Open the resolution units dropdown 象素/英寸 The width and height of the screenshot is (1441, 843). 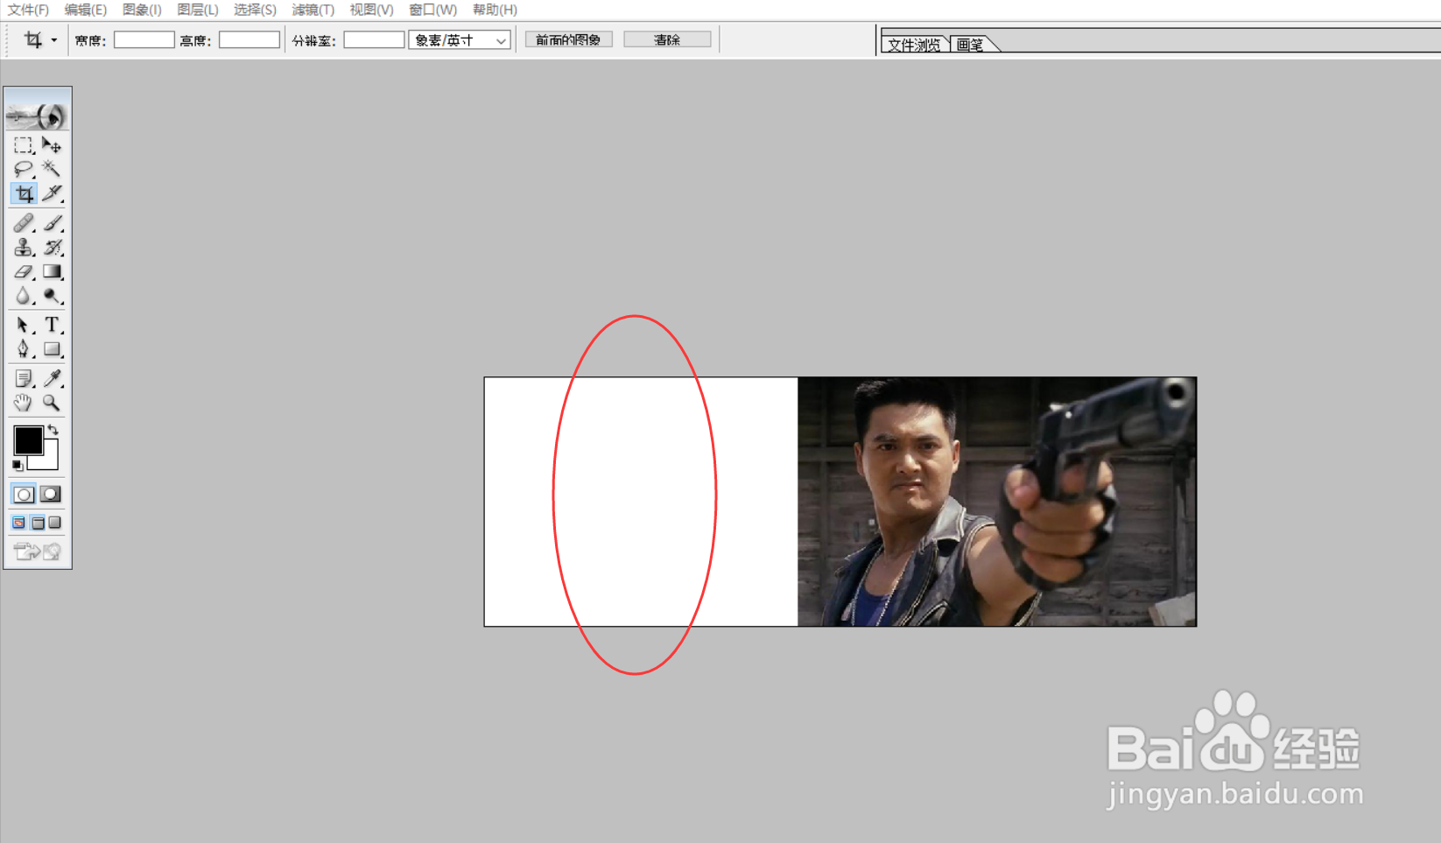pos(460,40)
